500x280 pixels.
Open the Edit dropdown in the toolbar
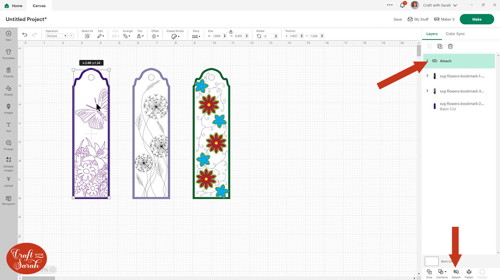pyautogui.click(x=101, y=36)
